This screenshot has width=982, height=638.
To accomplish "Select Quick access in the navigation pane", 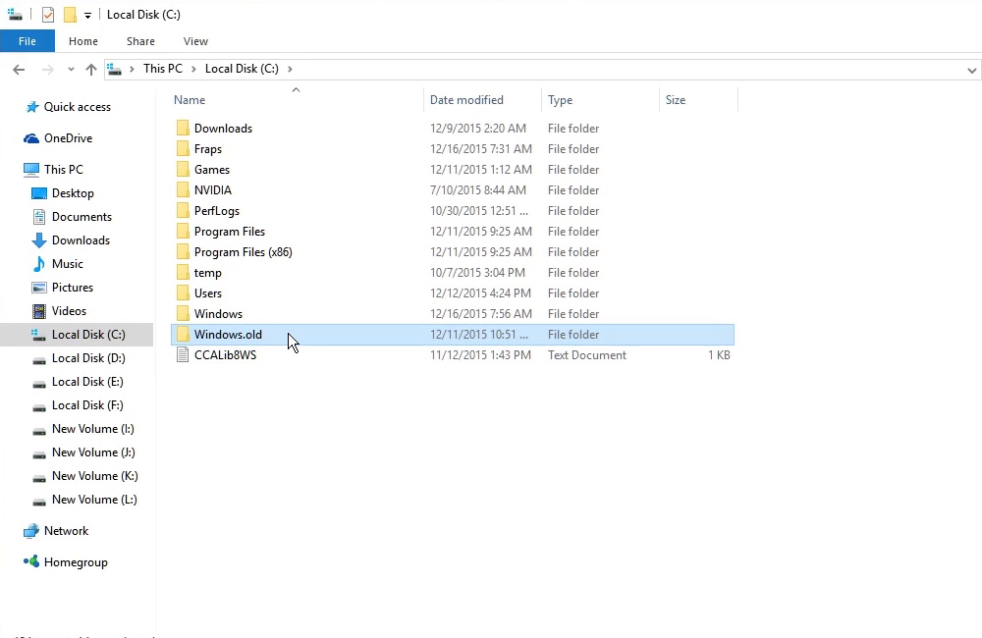I will pos(77,107).
